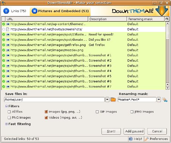
Task: Click image icon of Screenshot #5 row
Action: [x=8, y=76]
